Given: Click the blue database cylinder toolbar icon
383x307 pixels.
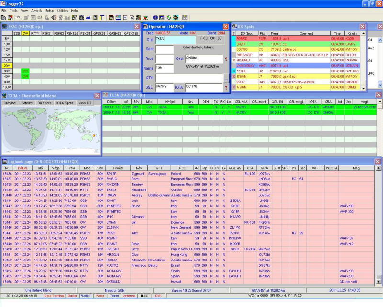Looking at the screenshot, I should pos(155,18).
